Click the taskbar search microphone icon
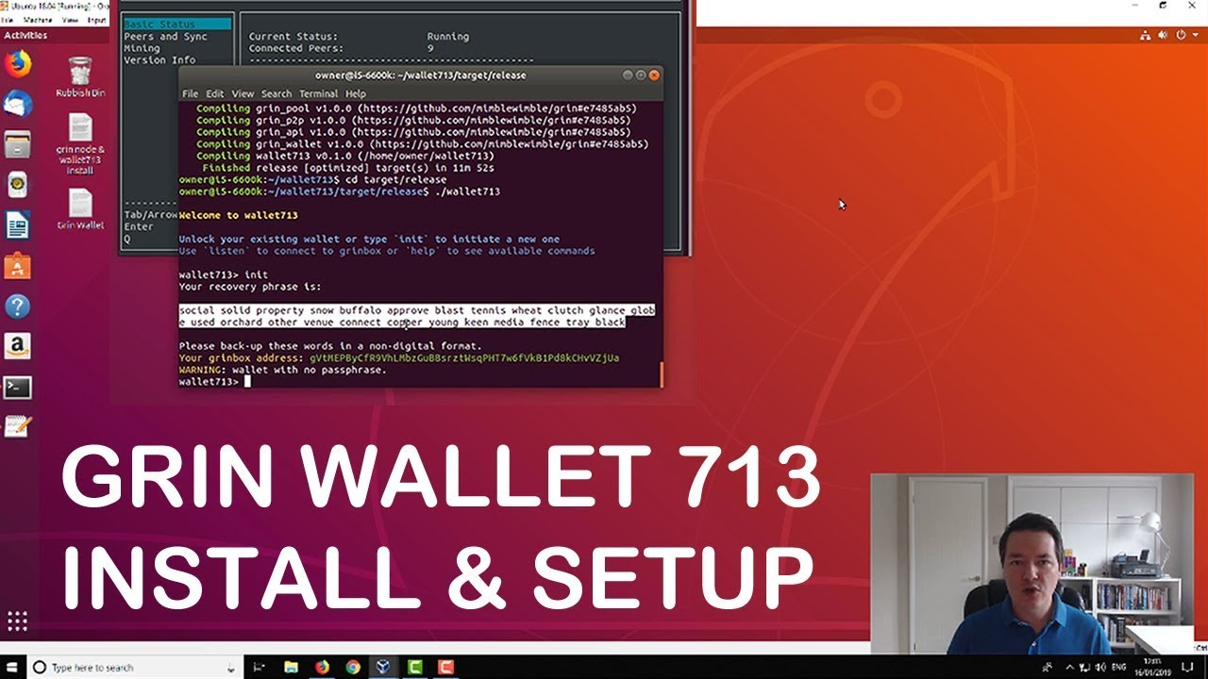Viewport: 1208px width, 679px height. tap(231, 668)
